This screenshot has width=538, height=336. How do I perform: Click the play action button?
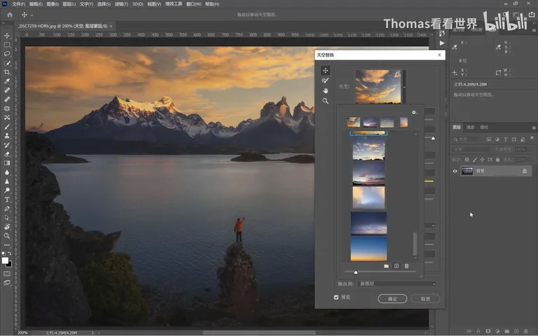[x=442, y=43]
